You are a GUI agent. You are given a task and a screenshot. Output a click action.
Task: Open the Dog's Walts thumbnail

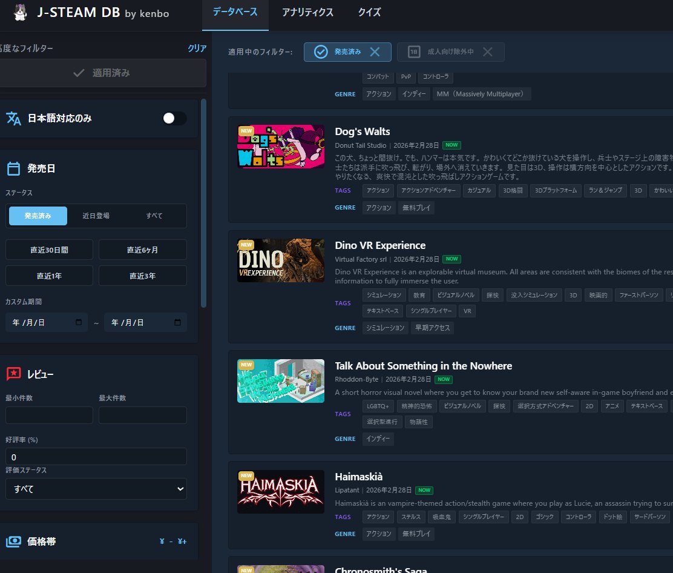(x=281, y=147)
